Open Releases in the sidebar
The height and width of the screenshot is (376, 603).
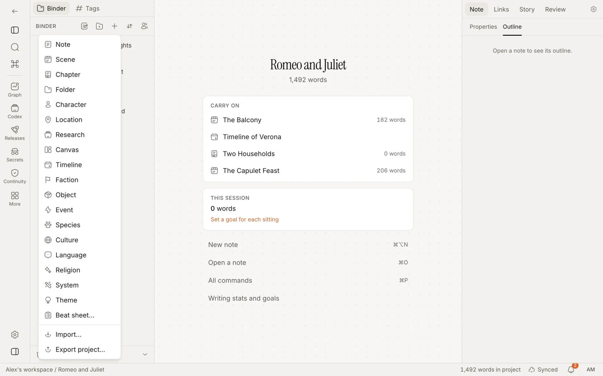coord(15,133)
